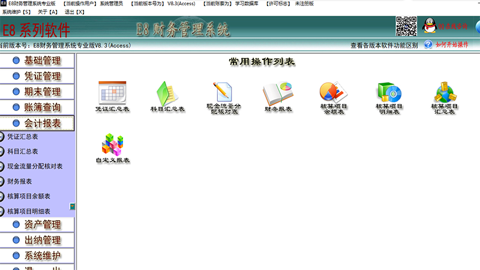Select 科目汇总表 in the sidebar list
This screenshot has height=270, width=480.
coord(23,152)
